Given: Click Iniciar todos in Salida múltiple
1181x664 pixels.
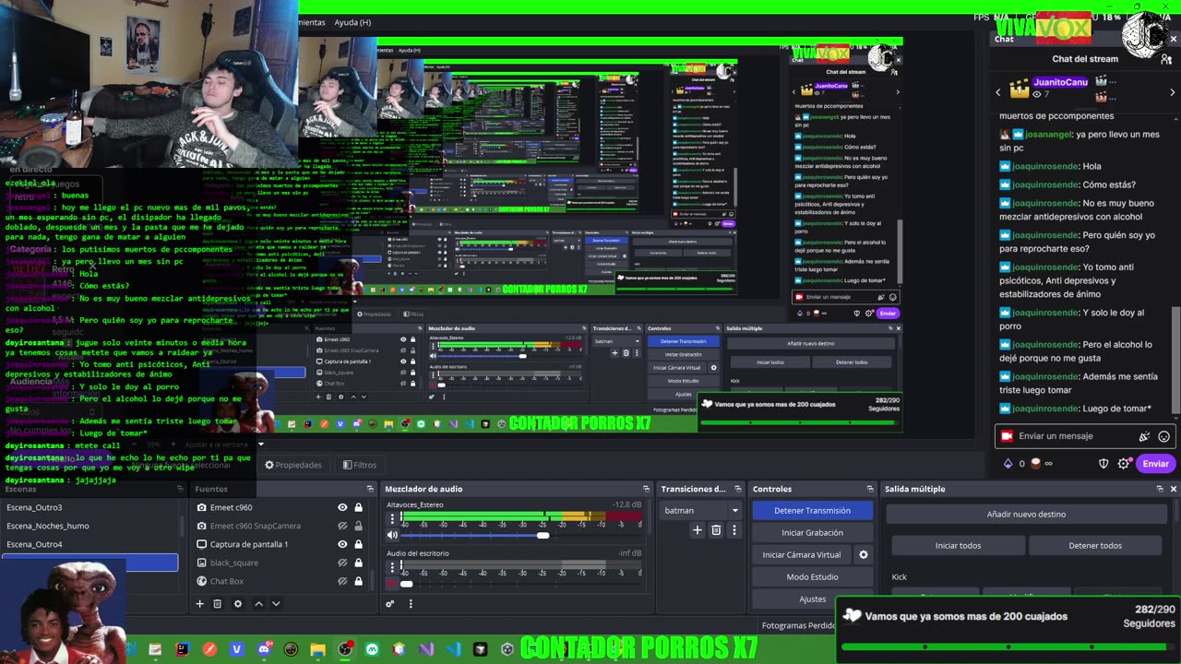Looking at the screenshot, I should tap(958, 545).
